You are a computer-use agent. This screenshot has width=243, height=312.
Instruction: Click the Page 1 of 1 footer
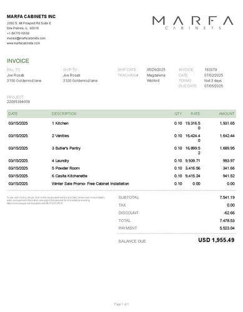121,304
